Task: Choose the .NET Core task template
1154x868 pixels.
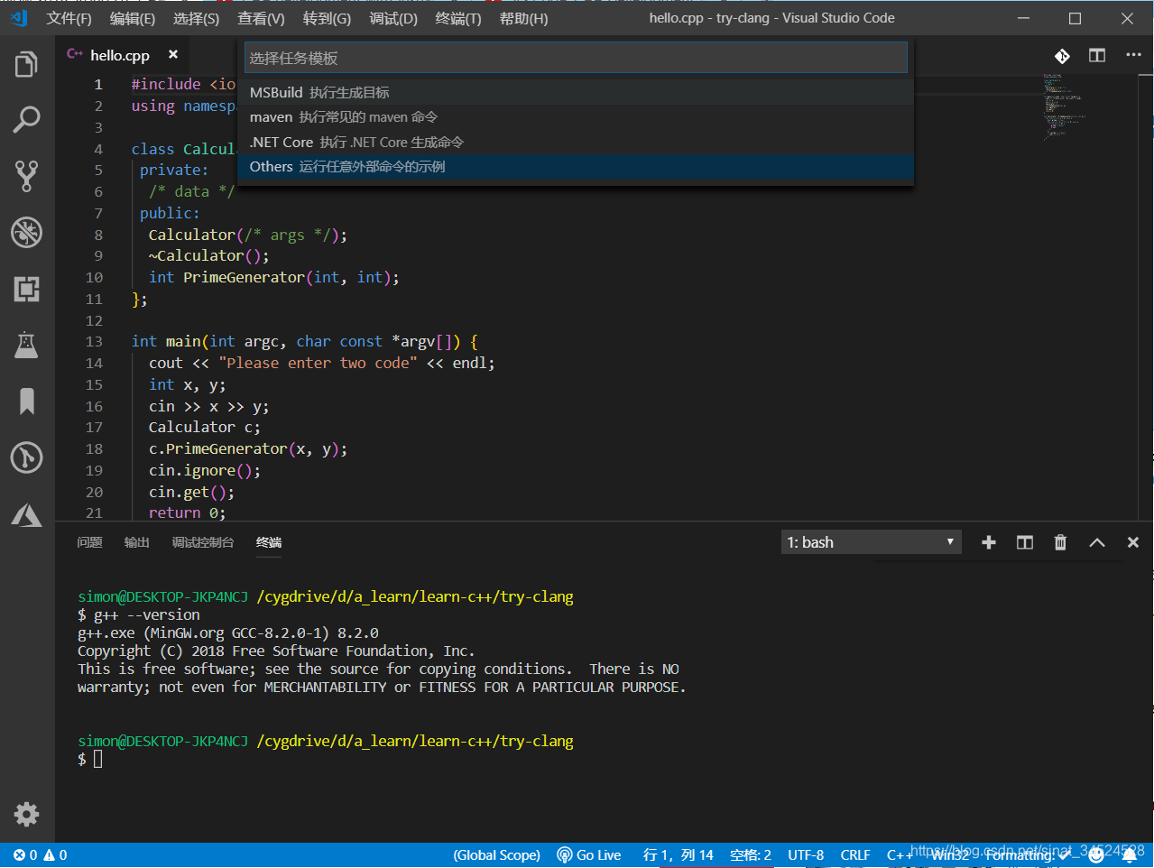Action: pos(576,142)
